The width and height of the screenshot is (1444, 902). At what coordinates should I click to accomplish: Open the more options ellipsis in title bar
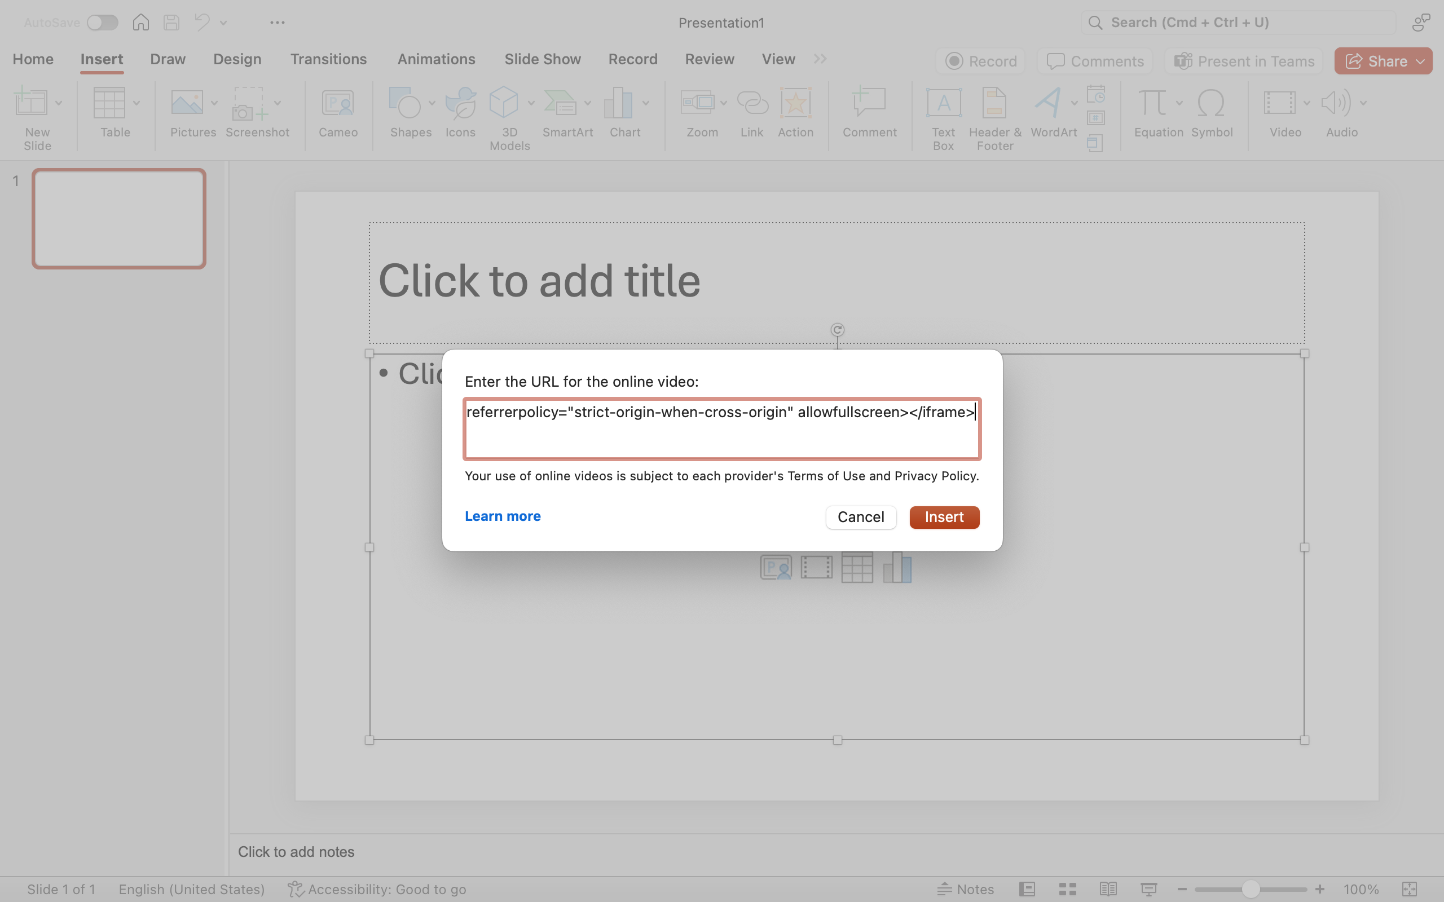[x=277, y=23]
